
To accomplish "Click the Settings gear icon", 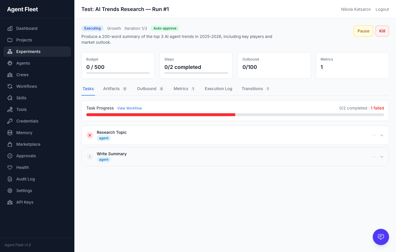I will [x=10, y=191].
